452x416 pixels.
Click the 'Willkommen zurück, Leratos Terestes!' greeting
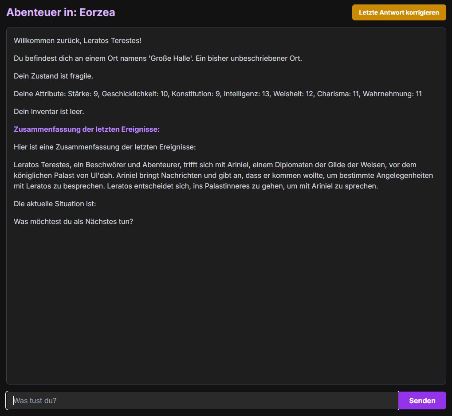(x=78, y=41)
